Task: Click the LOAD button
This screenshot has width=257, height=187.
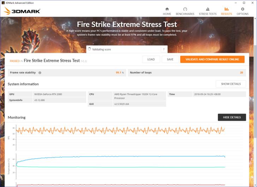Action: [151, 59]
